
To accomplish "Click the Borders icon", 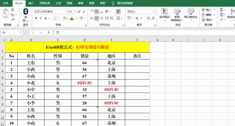I will tap(55, 18).
